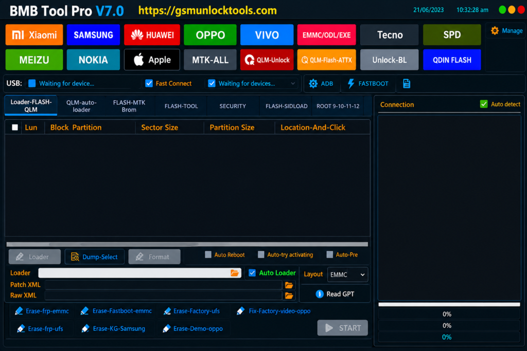Browse folder for Raw XML

pos(289,295)
